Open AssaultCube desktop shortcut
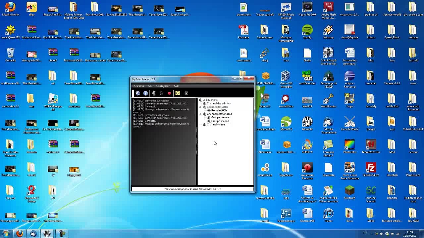Image resolution: width=424 pixels, height=238 pixels. pos(286,100)
